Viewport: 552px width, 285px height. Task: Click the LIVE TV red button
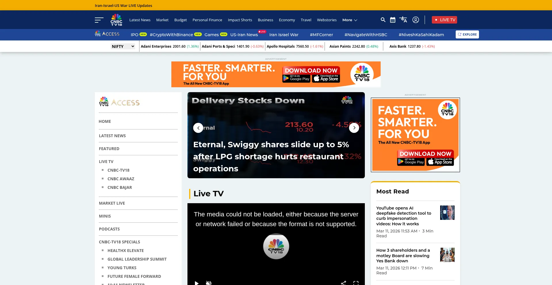[444, 20]
